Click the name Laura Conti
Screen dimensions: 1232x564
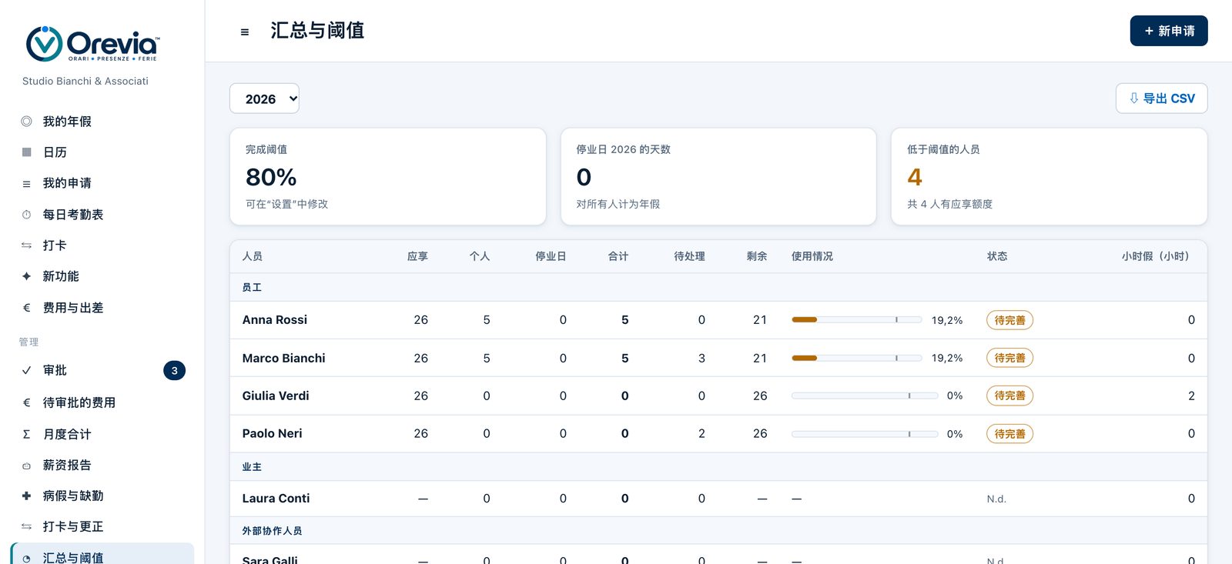pos(276,499)
